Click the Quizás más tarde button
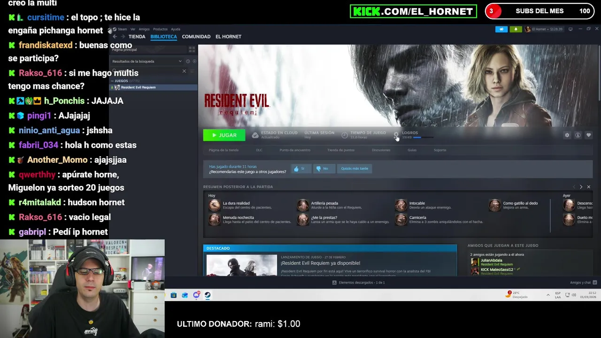Image resolution: width=601 pixels, height=338 pixels. pos(354,169)
